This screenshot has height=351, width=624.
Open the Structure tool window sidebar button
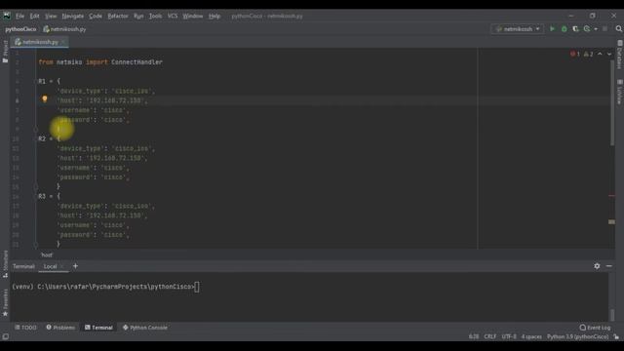pos(5,264)
